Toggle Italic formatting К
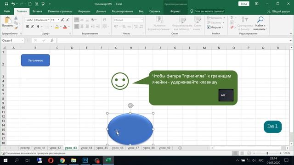The width and height of the screenshot is (294, 165). point(33,27)
